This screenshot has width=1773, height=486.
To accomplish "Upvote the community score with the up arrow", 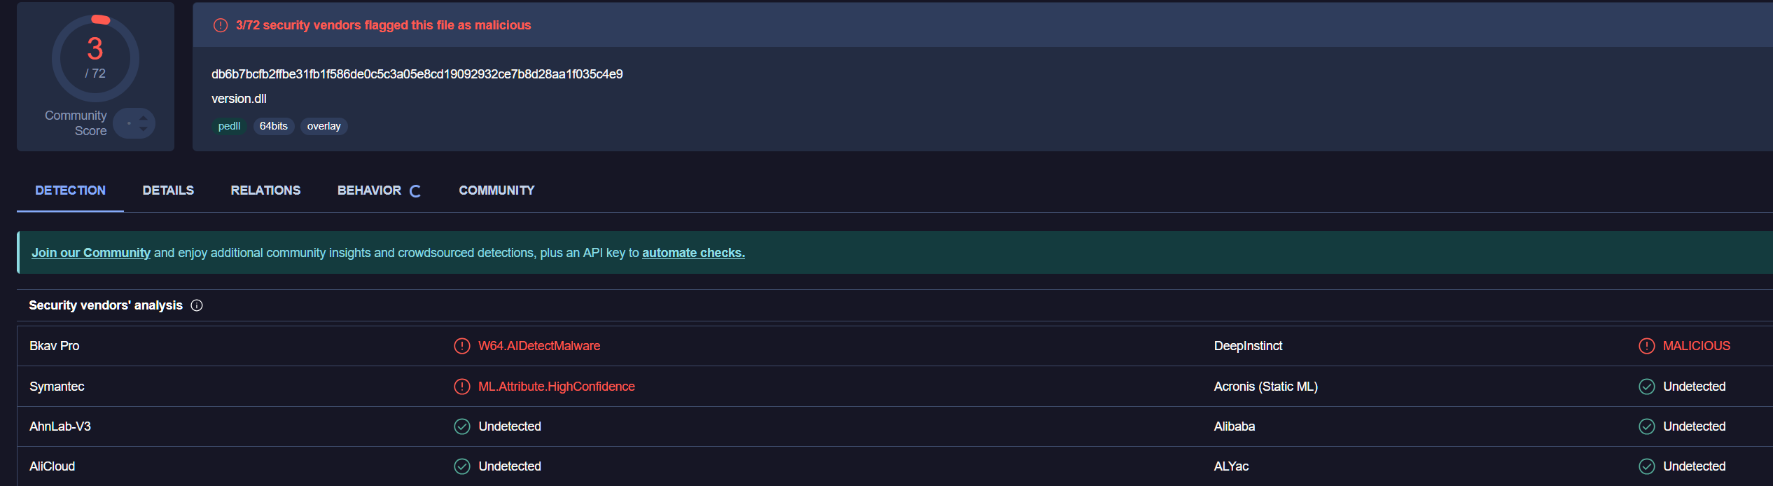I will pos(144,118).
